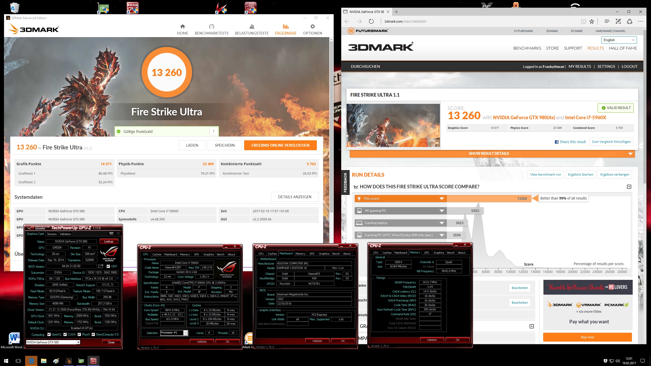The height and width of the screenshot is (366, 651).
Task: Open GPU-Z hamburger menu icon
Action: [x=118, y=233]
